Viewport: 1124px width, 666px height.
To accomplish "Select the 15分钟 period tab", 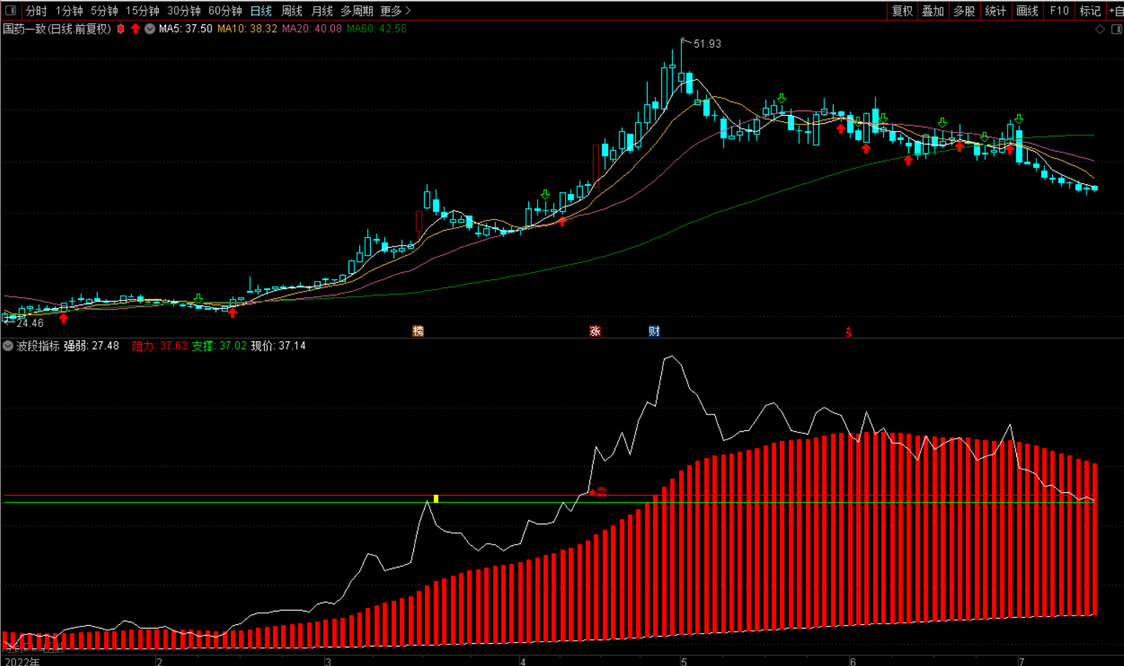I will 142,11.
